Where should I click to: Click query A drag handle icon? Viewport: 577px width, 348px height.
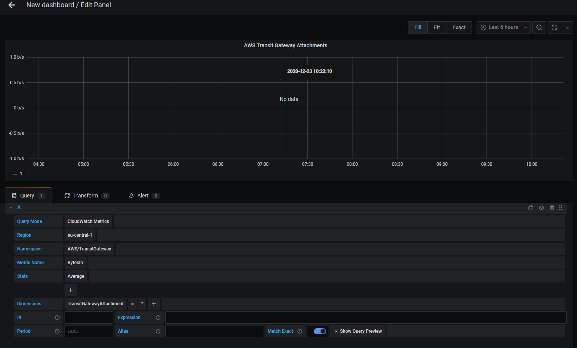pyautogui.click(x=560, y=208)
